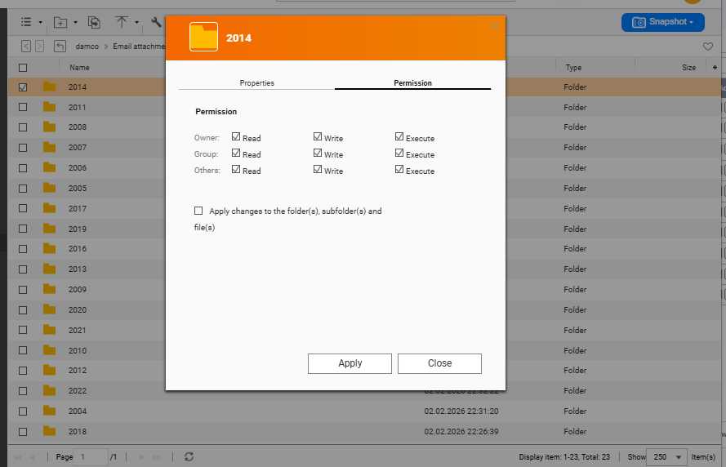Click the copy icon in toolbar
726x467 pixels.
94,22
